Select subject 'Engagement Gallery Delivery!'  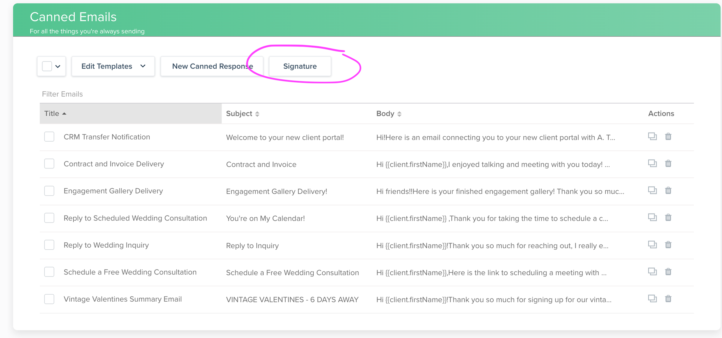[276, 192]
